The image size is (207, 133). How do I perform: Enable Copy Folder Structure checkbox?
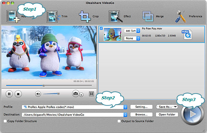(5, 121)
